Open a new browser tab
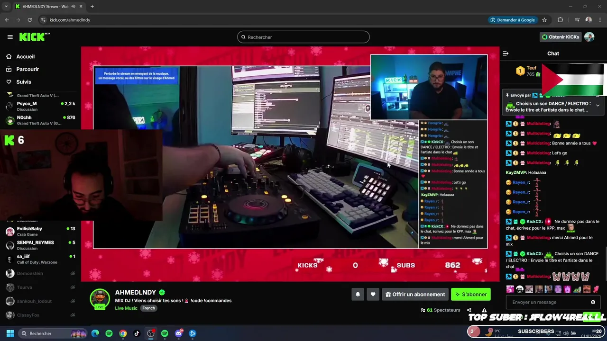Viewport: 607px width, 341px height. (92, 7)
